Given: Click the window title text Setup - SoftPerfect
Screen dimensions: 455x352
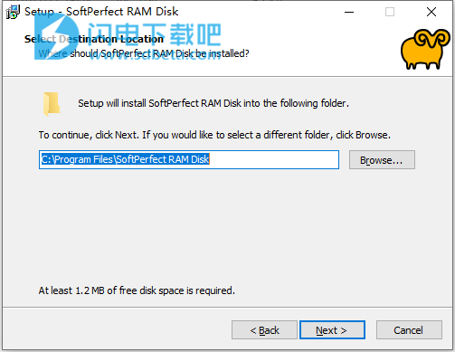Looking at the screenshot, I should point(101,12).
